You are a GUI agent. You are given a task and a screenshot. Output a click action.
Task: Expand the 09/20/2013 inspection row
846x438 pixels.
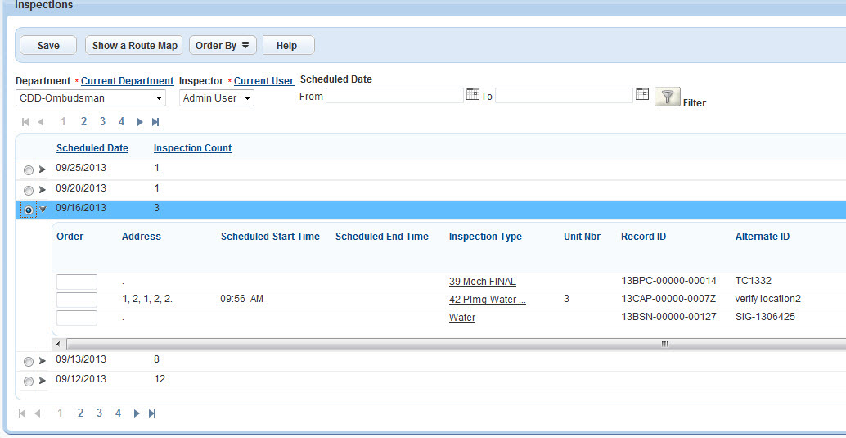(x=43, y=189)
